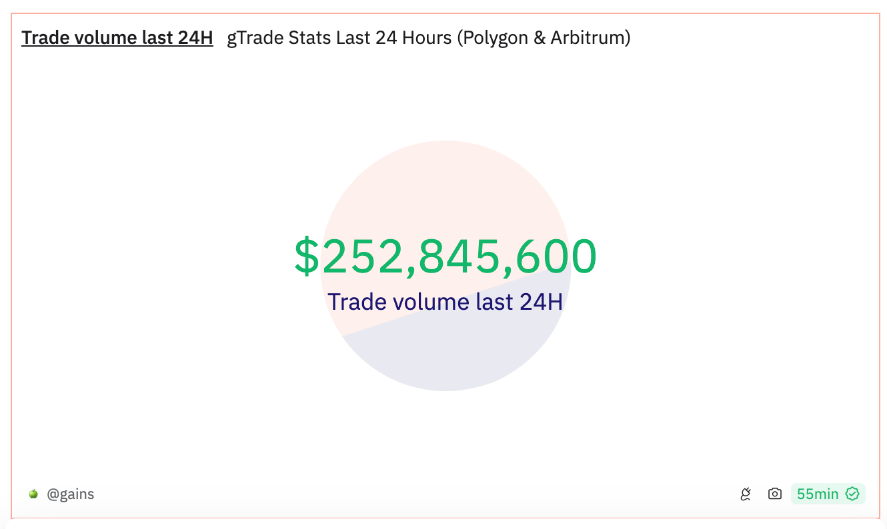The width and height of the screenshot is (887, 529).
Task: Open the @gains author profile
Action: (70, 494)
